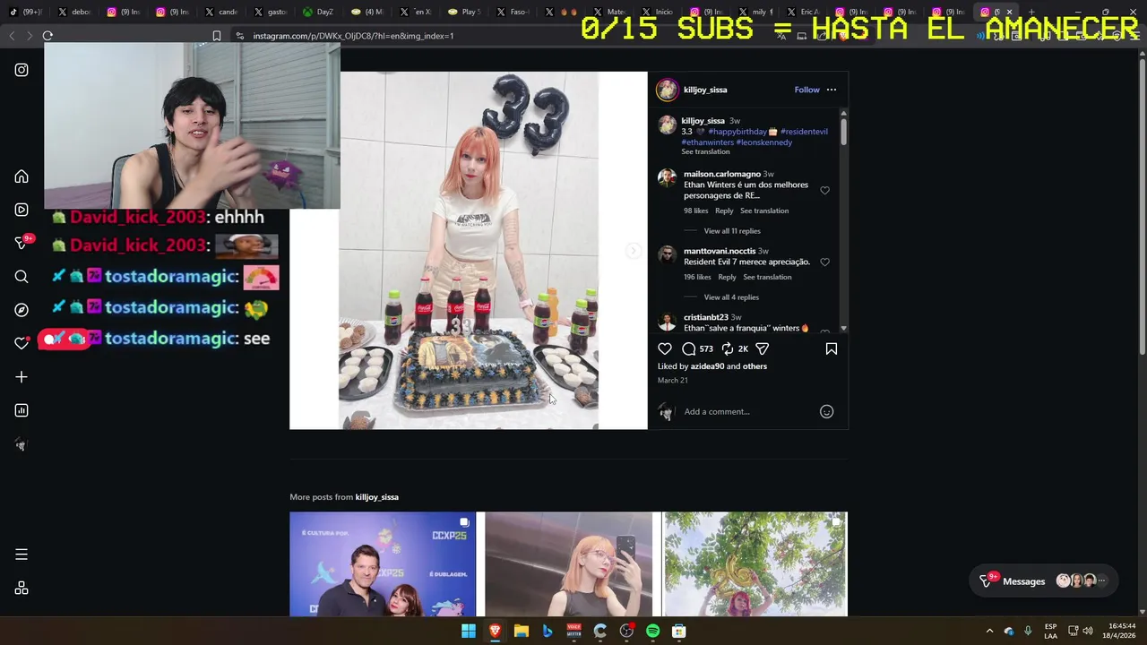This screenshot has height=645, width=1147.
Task: Open the three-dot post options menu
Action: click(832, 90)
